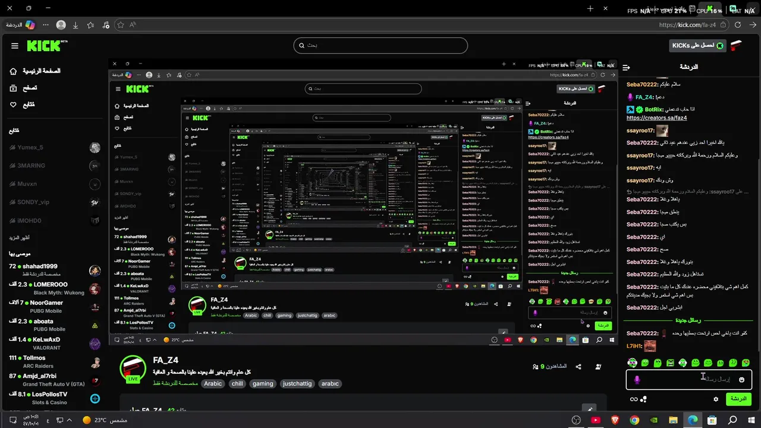761x428 pixels.
Task: Click the kick.com/fa-z4 address bar
Action: pyautogui.click(x=687, y=25)
